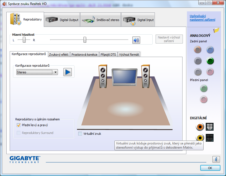Viewport: 226px width, 176px height.
Task: Click the left speaker in room view
Action: click(x=103, y=76)
